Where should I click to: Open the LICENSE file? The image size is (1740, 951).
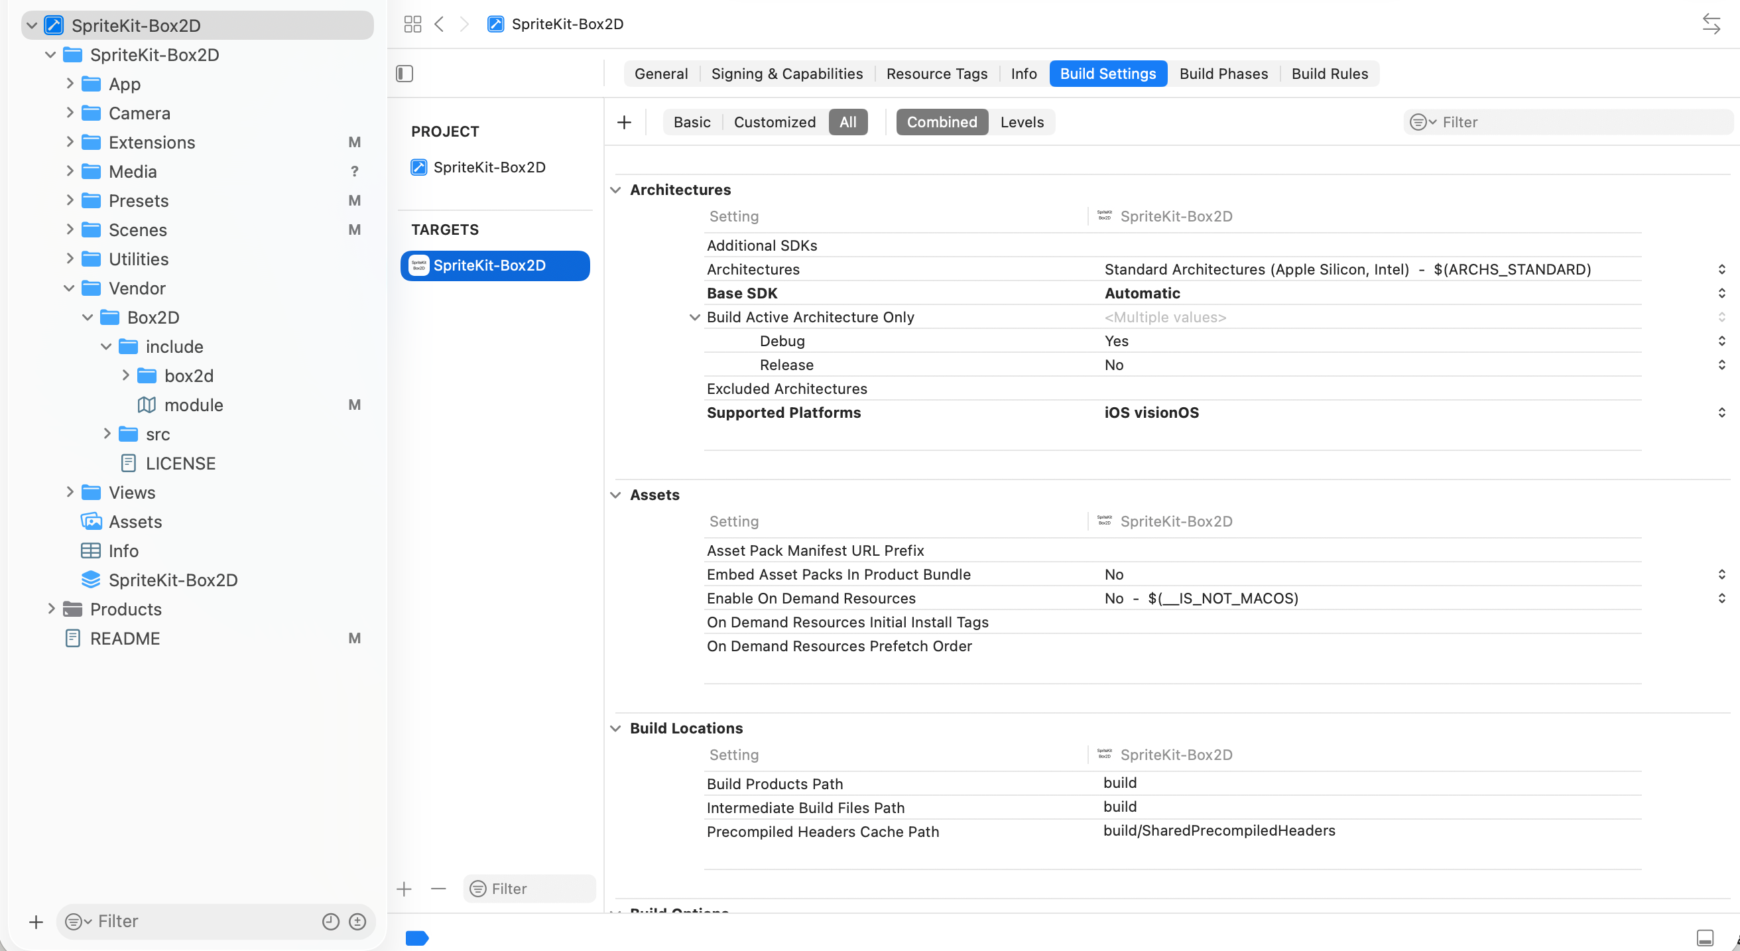180,464
